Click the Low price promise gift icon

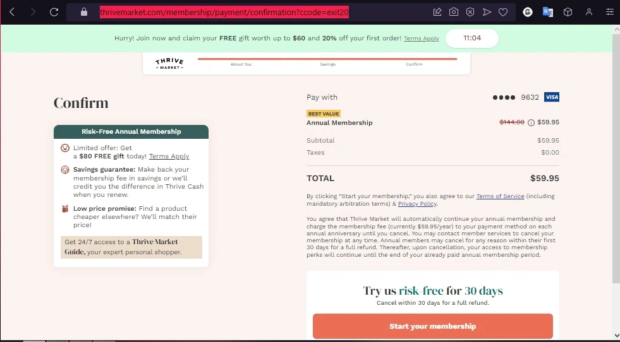(x=65, y=209)
